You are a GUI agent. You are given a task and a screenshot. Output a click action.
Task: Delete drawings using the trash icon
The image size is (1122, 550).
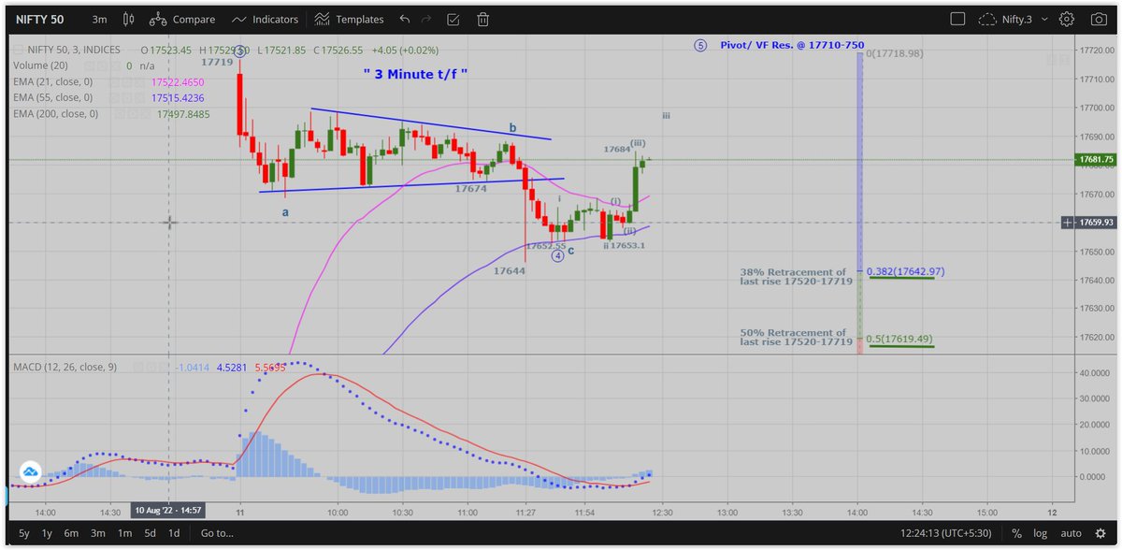coord(482,19)
